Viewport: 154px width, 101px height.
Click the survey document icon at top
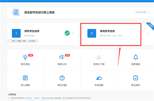coord(16,12)
